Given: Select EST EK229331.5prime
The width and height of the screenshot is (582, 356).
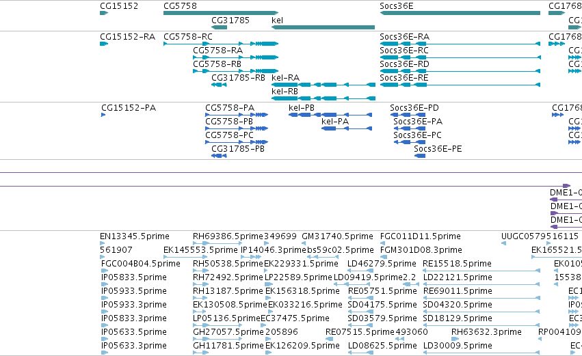Looking at the screenshot, I should (301, 264).
